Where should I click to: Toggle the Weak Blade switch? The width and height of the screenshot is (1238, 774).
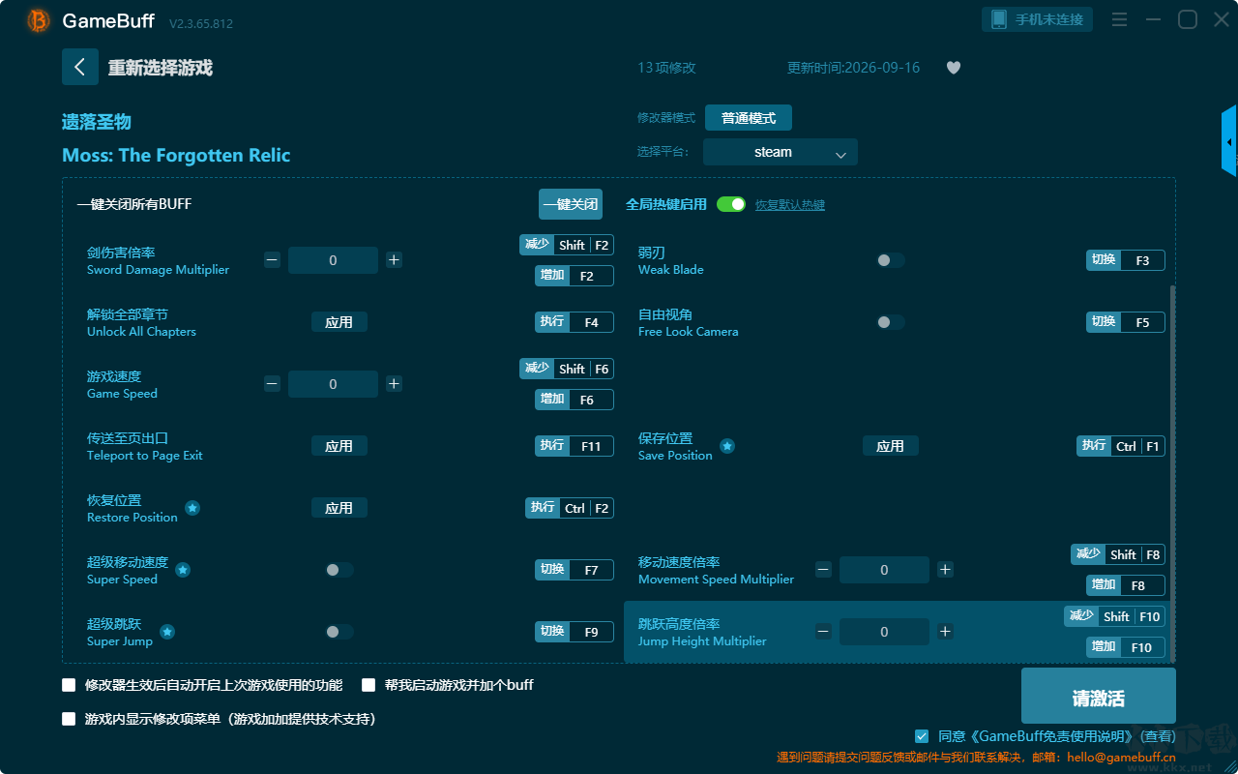[891, 260]
